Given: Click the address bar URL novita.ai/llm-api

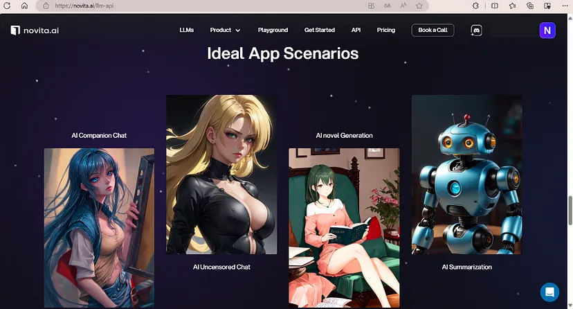Looking at the screenshot, I should 84,6.
